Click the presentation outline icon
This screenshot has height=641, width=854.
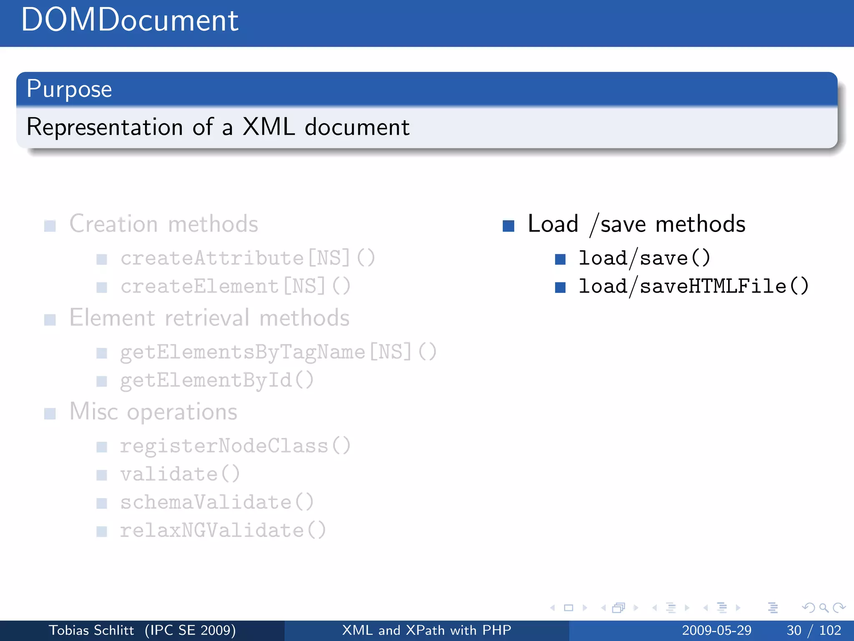point(773,608)
